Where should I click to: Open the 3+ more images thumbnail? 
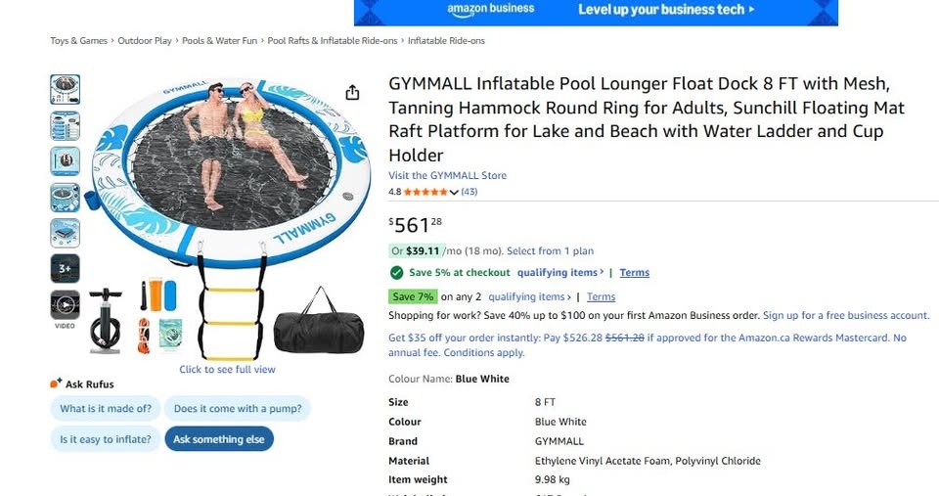(x=65, y=269)
